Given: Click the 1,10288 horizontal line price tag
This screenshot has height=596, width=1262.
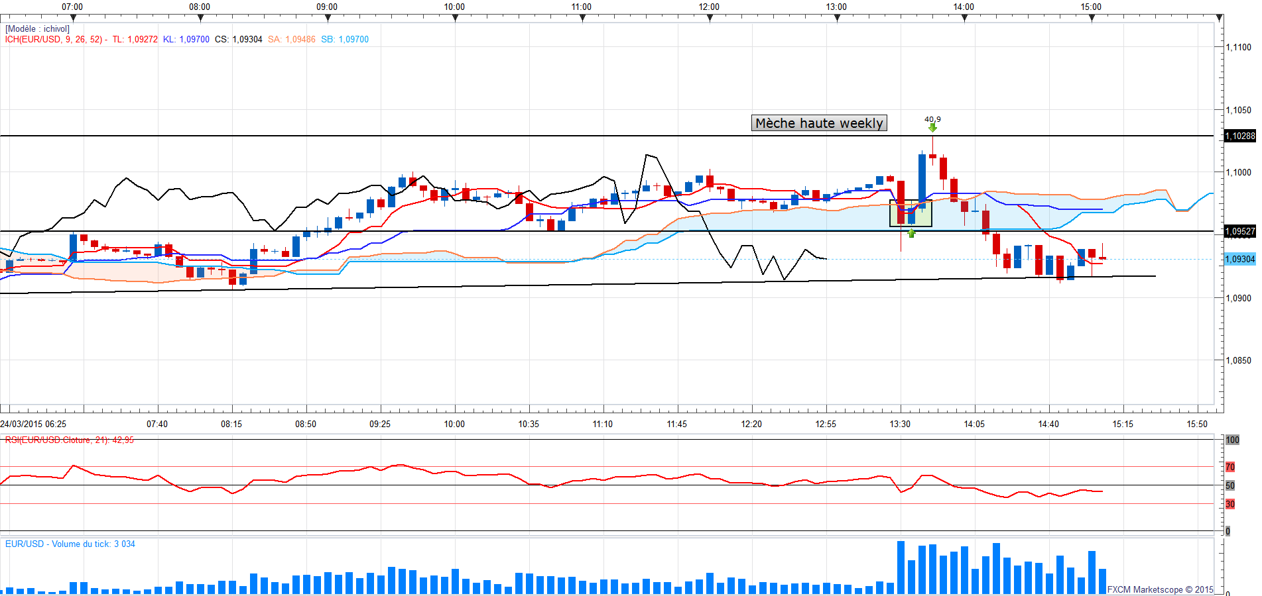Looking at the screenshot, I should [1239, 136].
